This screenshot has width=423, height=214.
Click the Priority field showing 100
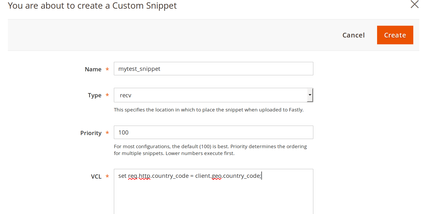coord(213,132)
